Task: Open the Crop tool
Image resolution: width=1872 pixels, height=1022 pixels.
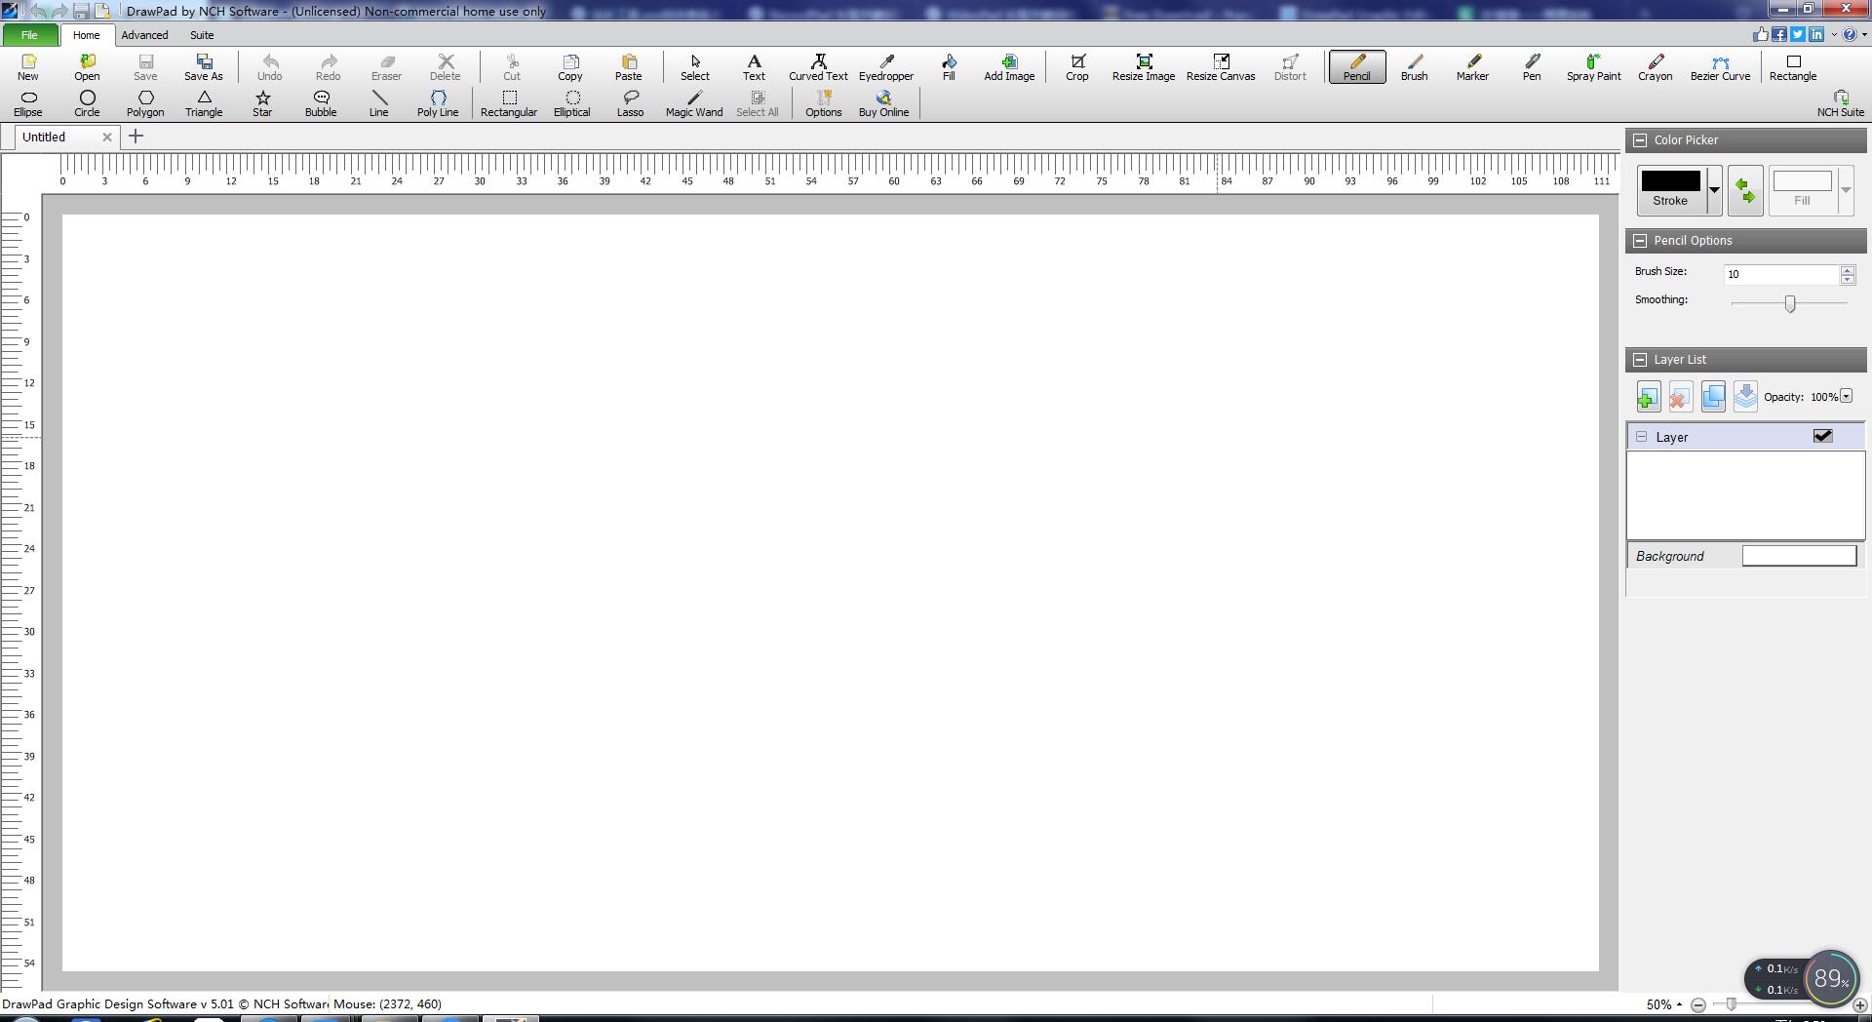Action: 1076,68
